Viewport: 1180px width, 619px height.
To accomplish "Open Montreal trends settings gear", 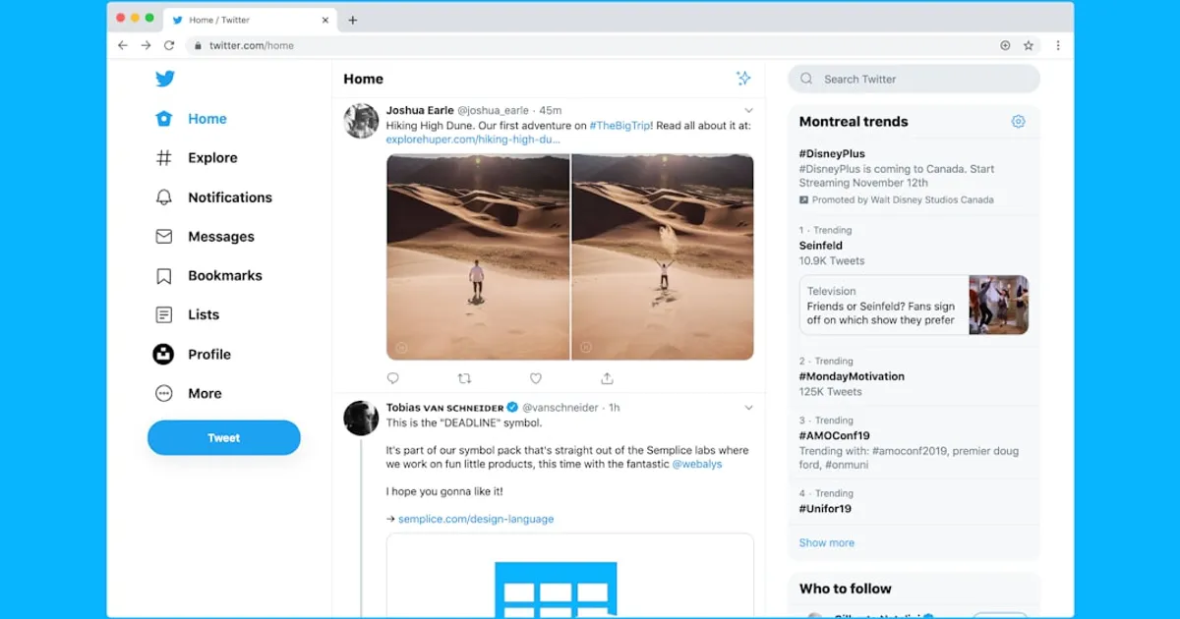I will tap(1019, 121).
